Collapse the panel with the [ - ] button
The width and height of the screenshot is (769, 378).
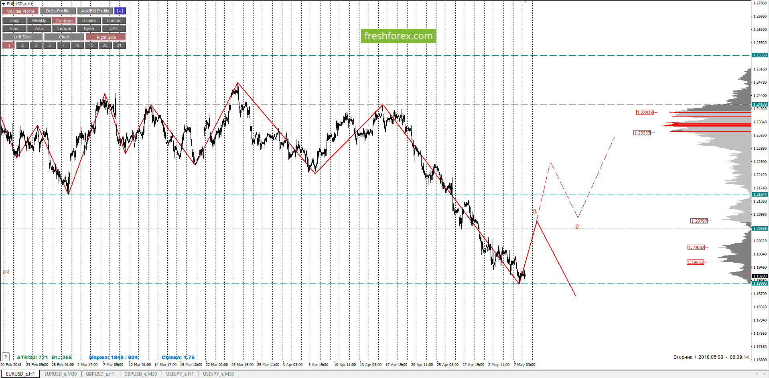coord(120,11)
